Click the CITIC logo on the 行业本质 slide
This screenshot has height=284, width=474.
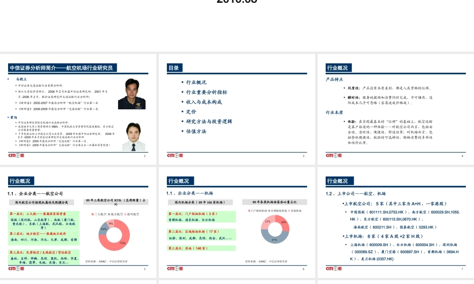coord(334,155)
